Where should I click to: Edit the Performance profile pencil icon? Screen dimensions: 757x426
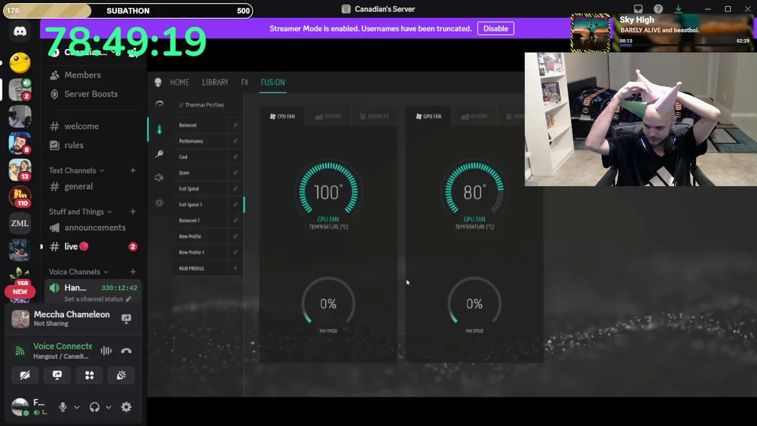pos(235,141)
